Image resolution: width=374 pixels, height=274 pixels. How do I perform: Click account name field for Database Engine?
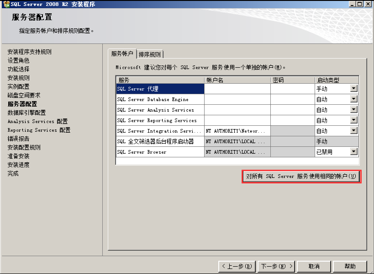[x=237, y=99]
